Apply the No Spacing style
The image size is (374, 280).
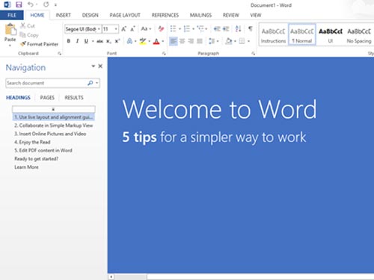[359, 35]
